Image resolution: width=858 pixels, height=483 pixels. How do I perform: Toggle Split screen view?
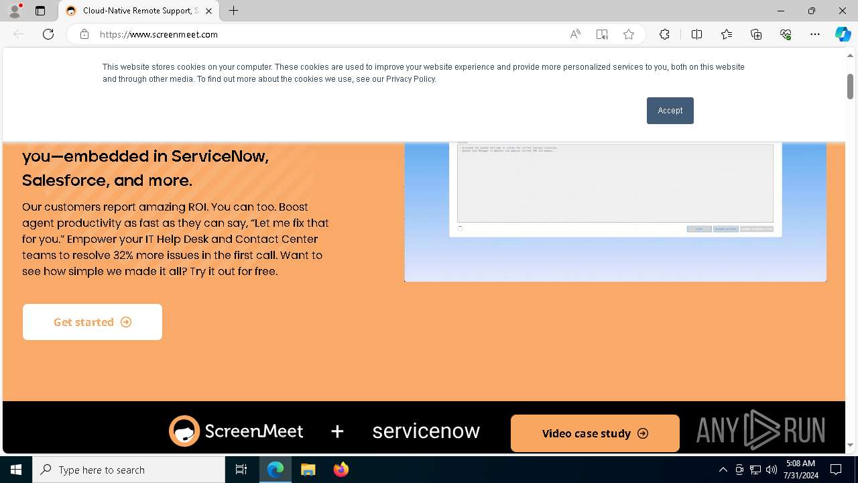tap(696, 34)
